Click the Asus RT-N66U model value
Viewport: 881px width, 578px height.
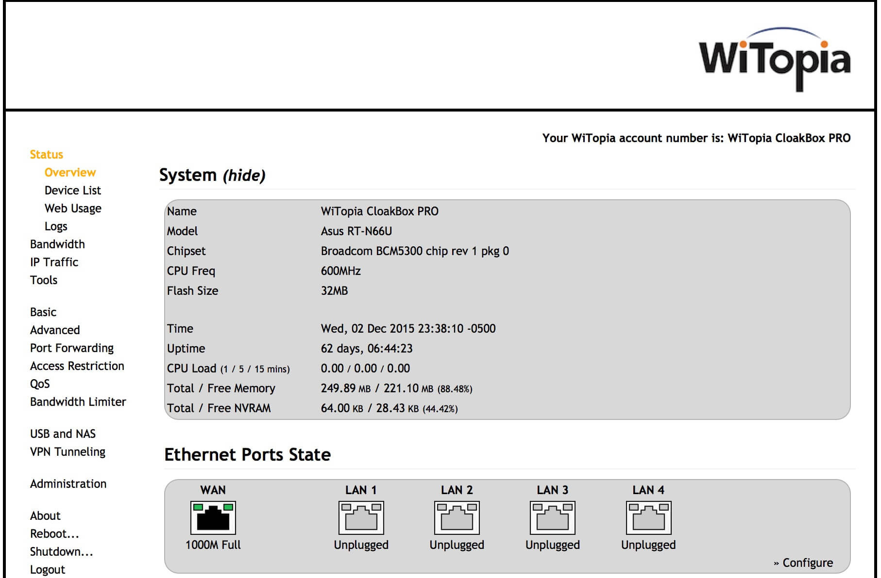[x=356, y=231]
